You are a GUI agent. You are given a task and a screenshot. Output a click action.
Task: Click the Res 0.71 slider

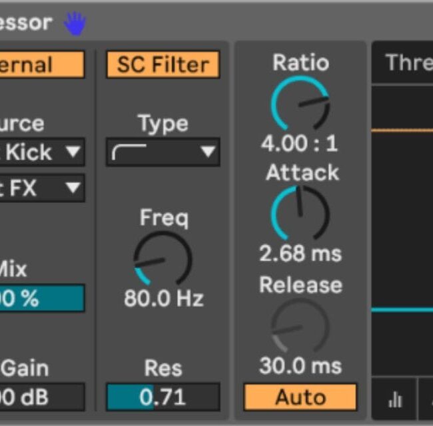163,397
